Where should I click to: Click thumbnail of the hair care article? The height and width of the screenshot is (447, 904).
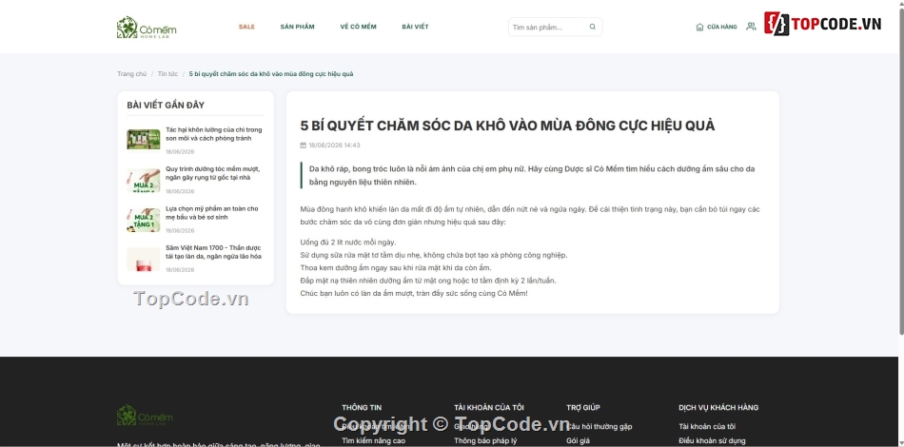pos(144,181)
